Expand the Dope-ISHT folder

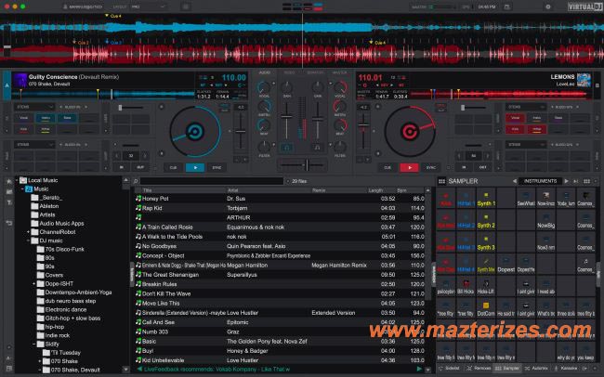(x=33, y=284)
